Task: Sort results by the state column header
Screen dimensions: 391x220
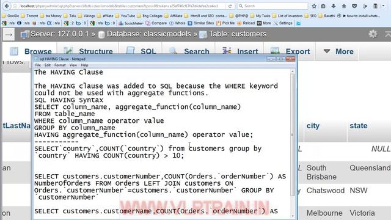Action: tap(359, 126)
